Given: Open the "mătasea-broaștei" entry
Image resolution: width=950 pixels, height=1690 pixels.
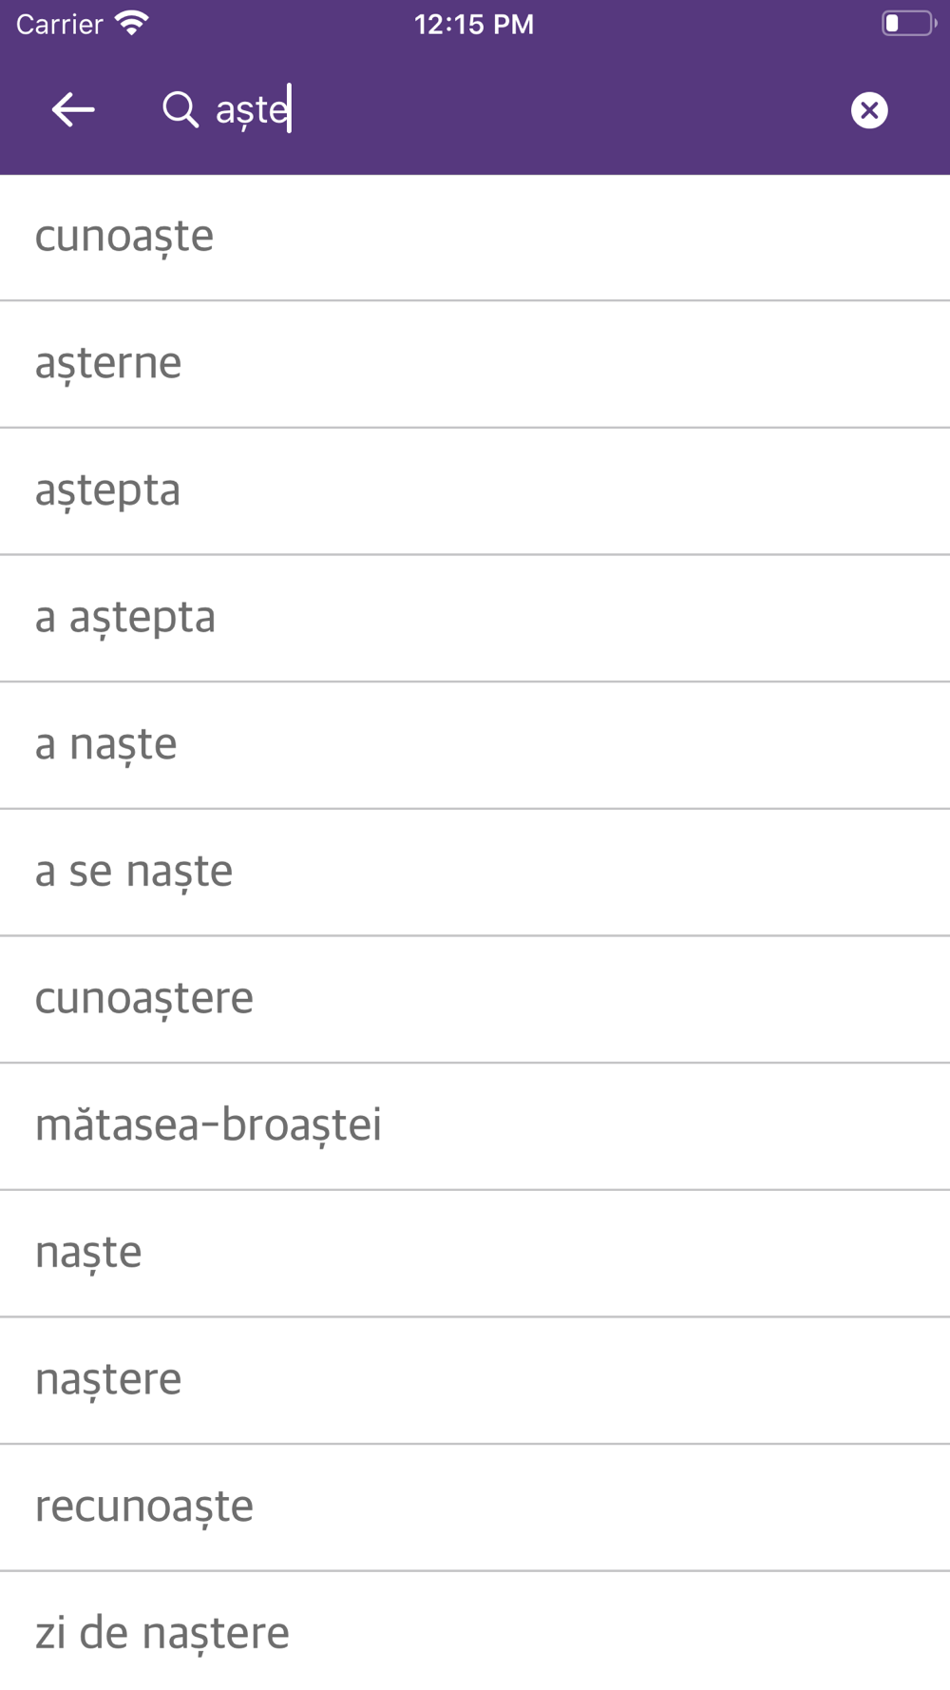Looking at the screenshot, I should [x=475, y=1126].
